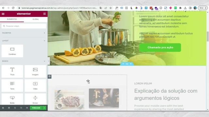Select paragraph starting Lorem ipsum dolor
The image size is (209, 117).
pyautogui.click(x=164, y=21)
